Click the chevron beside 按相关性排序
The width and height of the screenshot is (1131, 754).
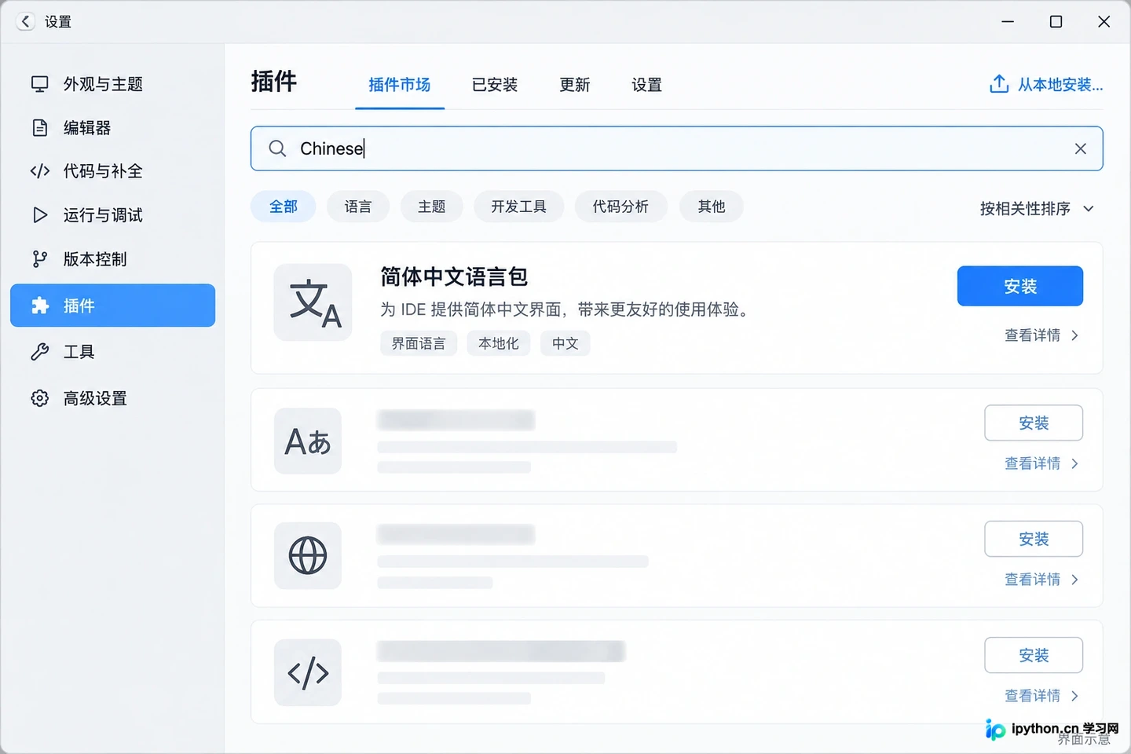[1088, 209]
